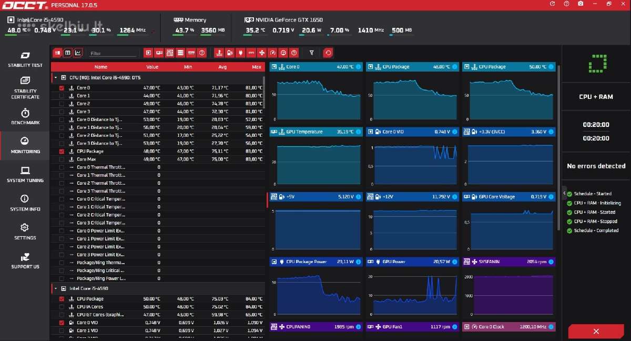The image size is (631, 341).
Task: Click the Core 0 Thermal Throttling row
Action: pos(158,167)
